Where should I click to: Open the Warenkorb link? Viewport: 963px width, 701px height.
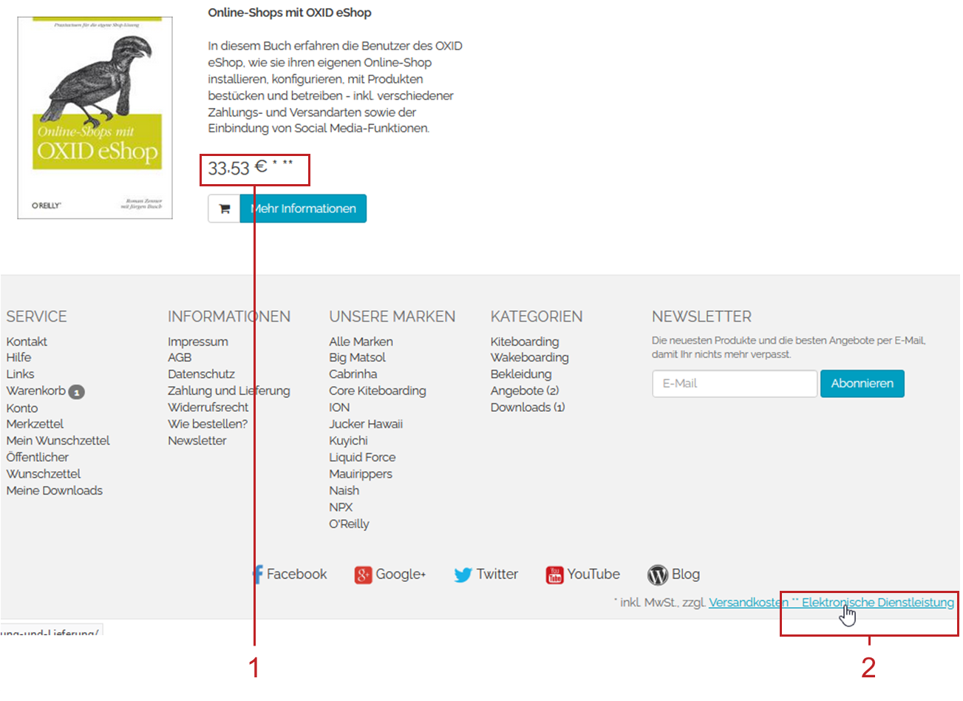(x=36, y=391)
